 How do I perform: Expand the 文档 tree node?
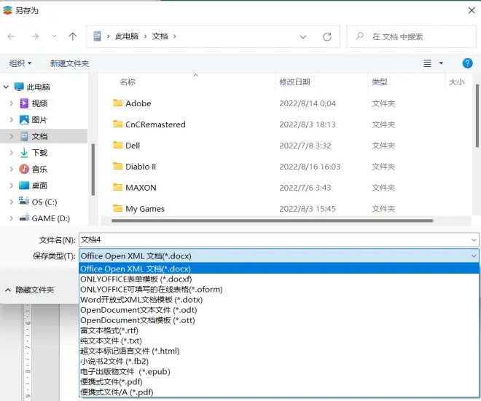click(12, 136)
